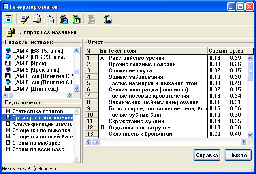Choose 'Статистика ответов' report type
This screenshot has height=174, width=256.
(38, 112)
